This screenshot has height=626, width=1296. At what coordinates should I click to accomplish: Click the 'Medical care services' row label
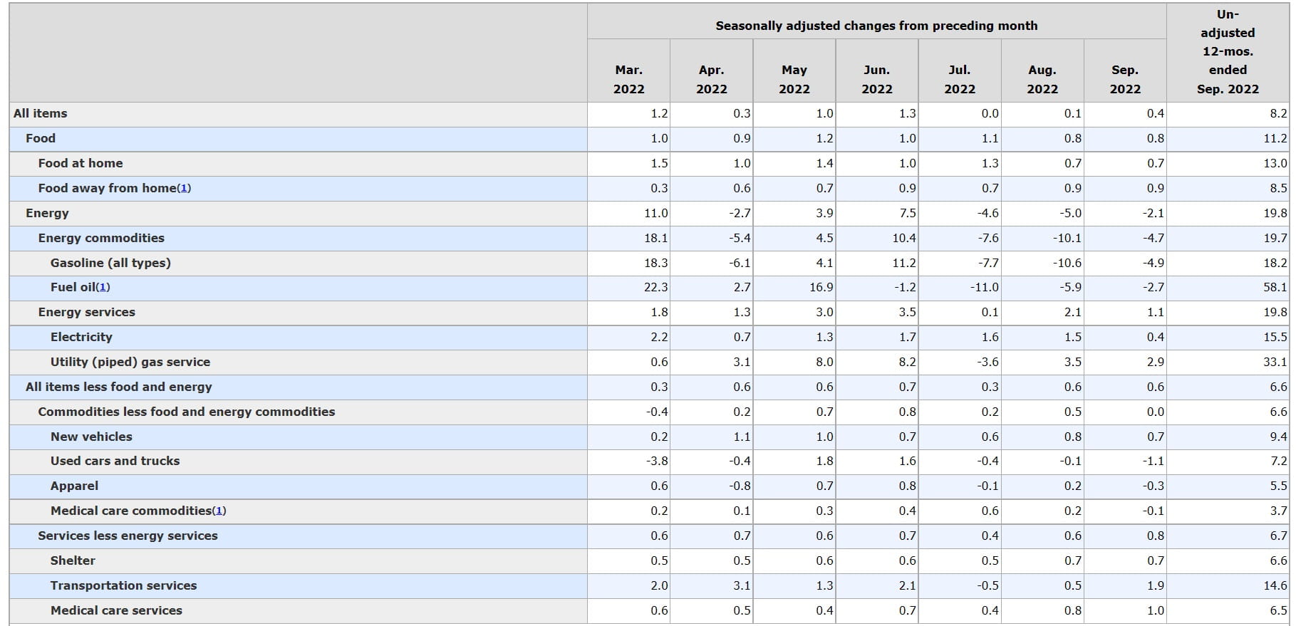[116, 610]
